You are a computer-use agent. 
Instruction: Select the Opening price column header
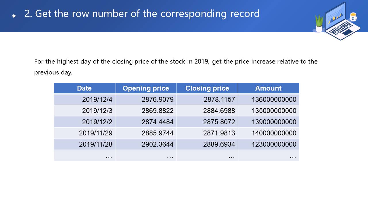pyautogui.click(x=146, y=88)
